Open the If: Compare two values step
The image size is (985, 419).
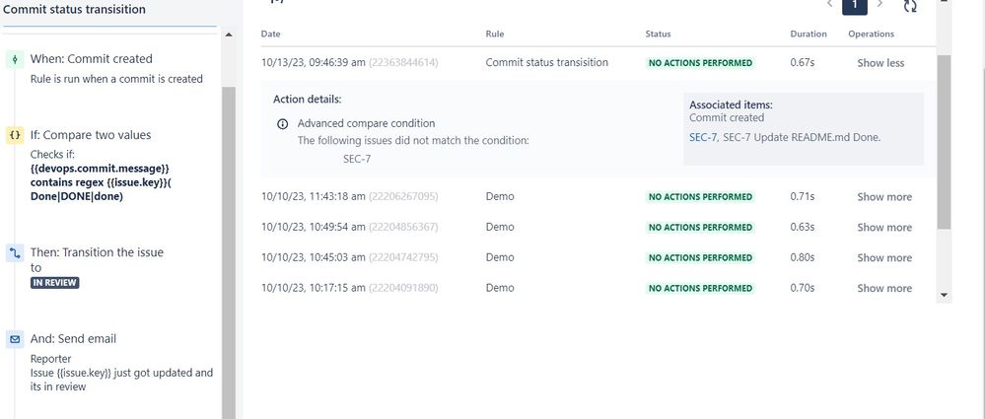91,135
